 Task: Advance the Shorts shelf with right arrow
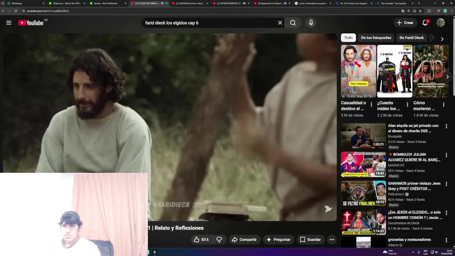tap(447, 77)
